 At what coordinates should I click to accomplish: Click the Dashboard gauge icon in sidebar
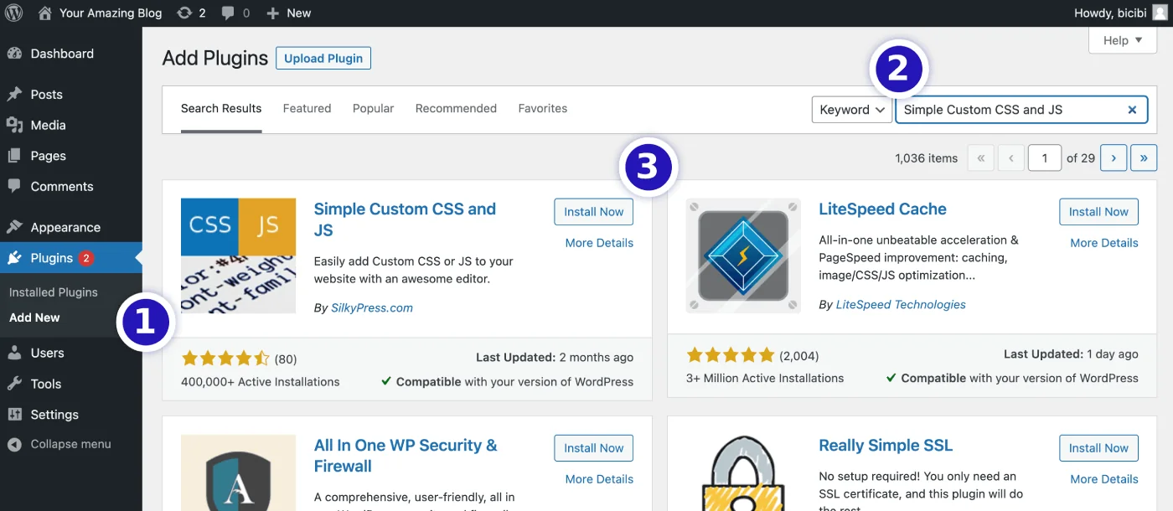[x=14, y=54]
